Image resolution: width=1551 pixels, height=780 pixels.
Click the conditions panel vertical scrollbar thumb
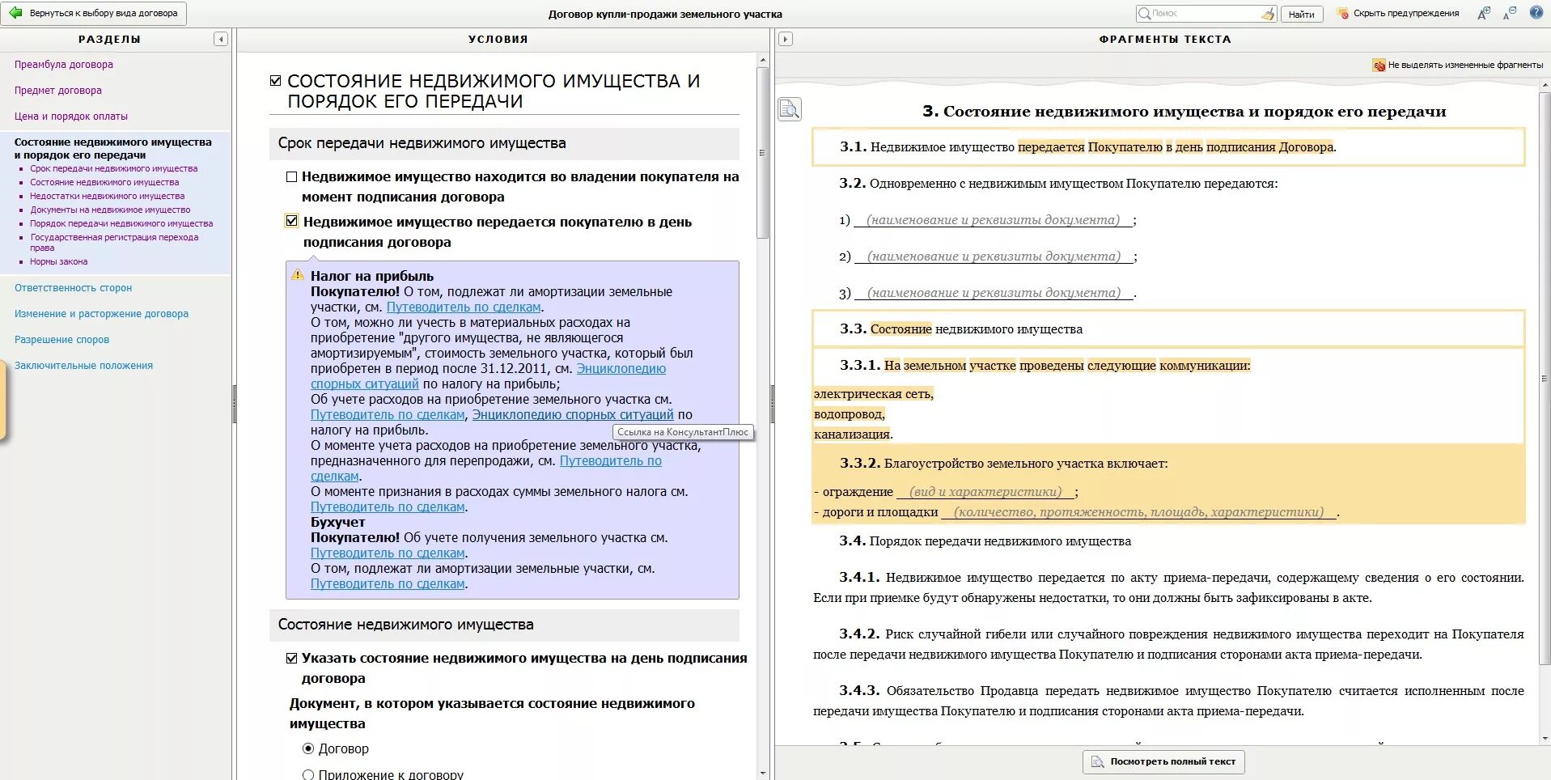point(762,152)
